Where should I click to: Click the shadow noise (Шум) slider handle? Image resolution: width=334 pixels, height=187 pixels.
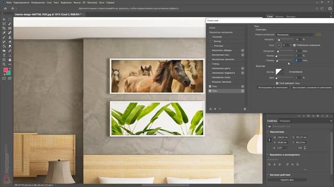277,78
